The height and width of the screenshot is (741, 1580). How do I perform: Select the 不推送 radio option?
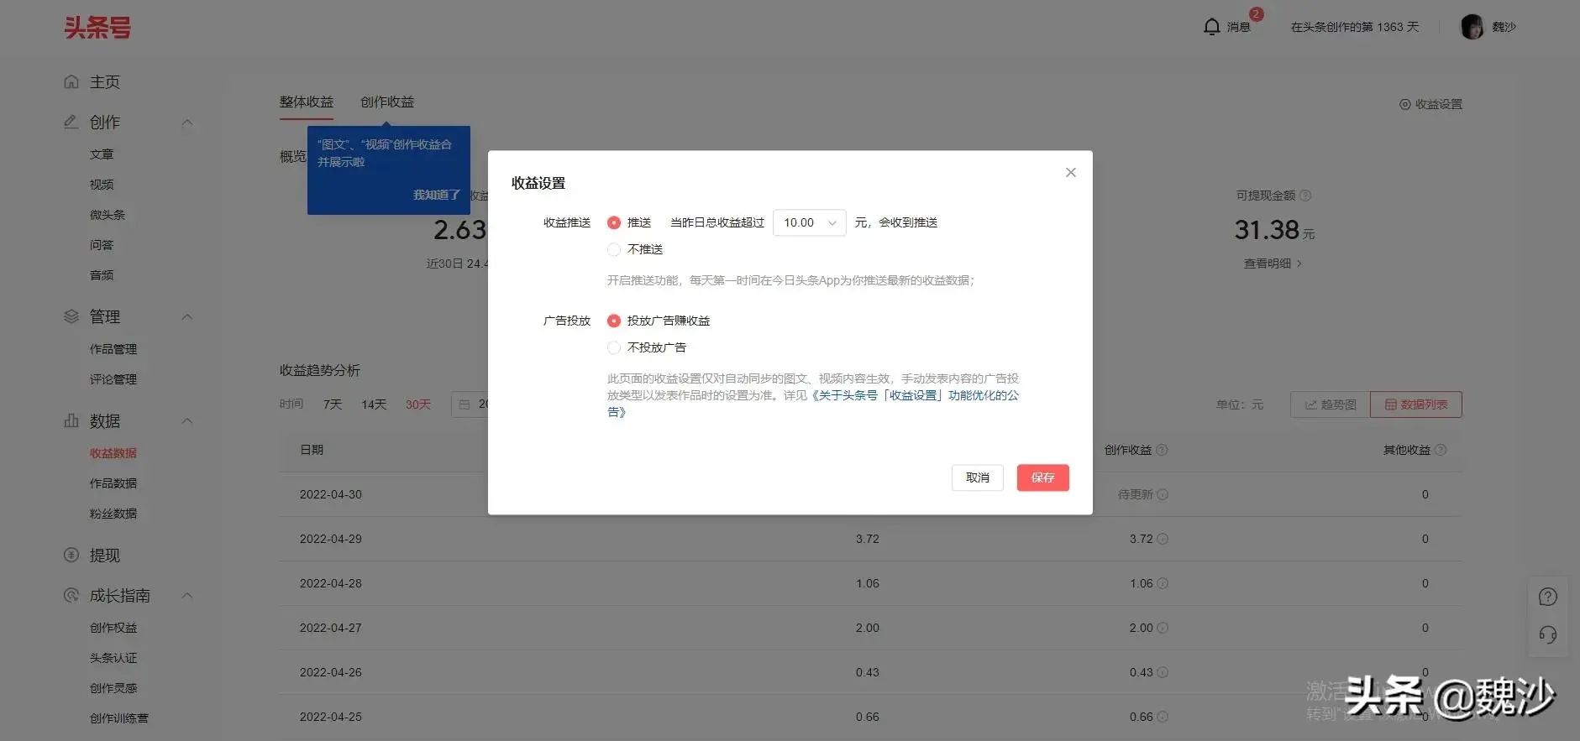614,249
